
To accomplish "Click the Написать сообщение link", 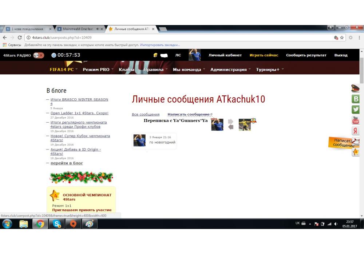I will [x=189, y=114].
